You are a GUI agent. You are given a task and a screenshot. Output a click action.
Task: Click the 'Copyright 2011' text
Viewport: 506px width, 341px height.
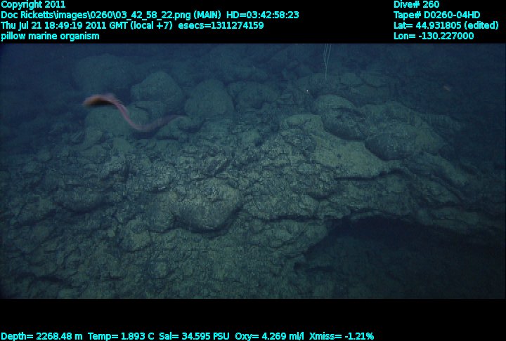[33, 4]
